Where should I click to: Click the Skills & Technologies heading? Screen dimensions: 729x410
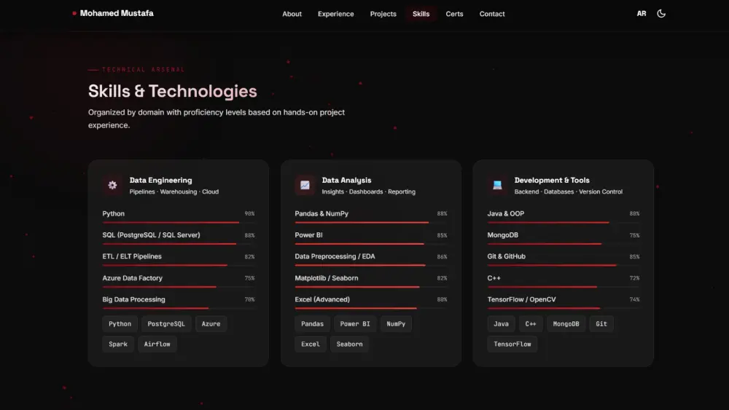173,92
